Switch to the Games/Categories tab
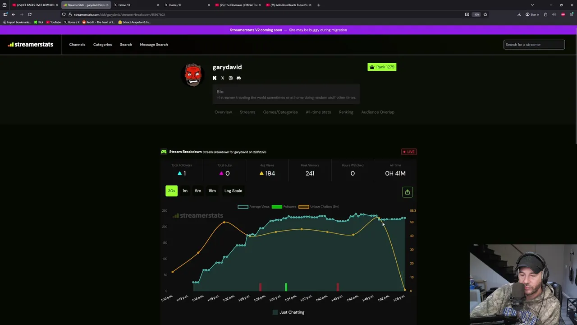 pyautogui.click(x=280, y=112)
